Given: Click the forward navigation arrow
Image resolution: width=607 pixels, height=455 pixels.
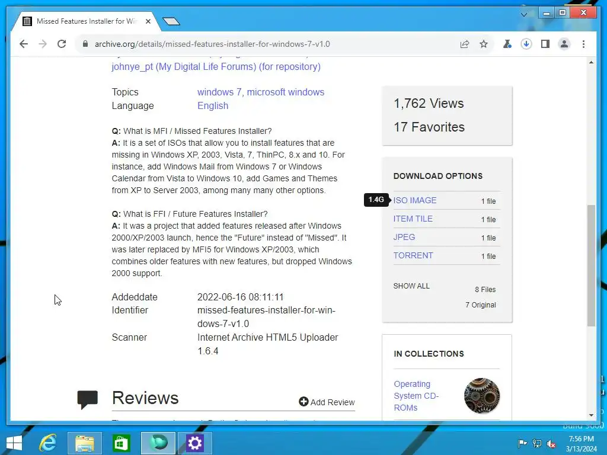Looking at the screenshot, I should click(43, 44).
